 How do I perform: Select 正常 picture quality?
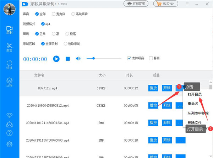(x=40, y=34)
